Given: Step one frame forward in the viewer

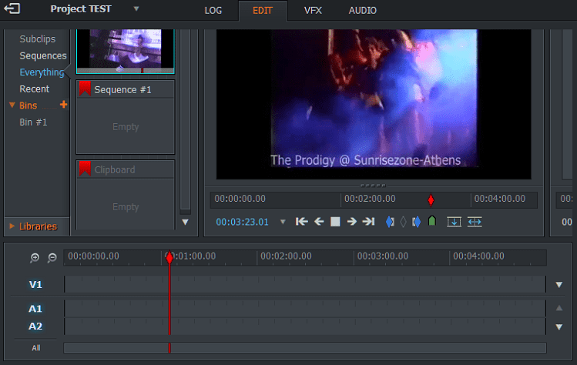Looking at the screenshot, I should pyautogui.click(x=352, y=222).
